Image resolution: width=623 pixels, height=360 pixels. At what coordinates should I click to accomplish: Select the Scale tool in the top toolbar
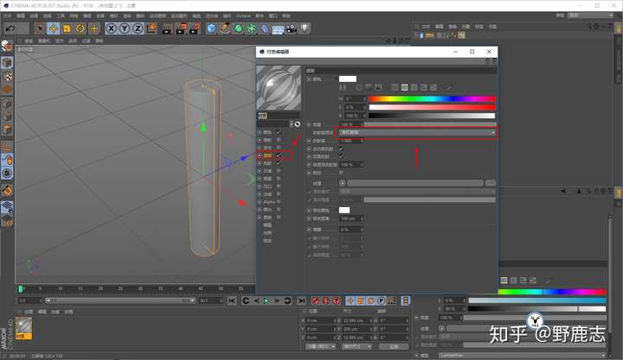click(x=67, y=28)
